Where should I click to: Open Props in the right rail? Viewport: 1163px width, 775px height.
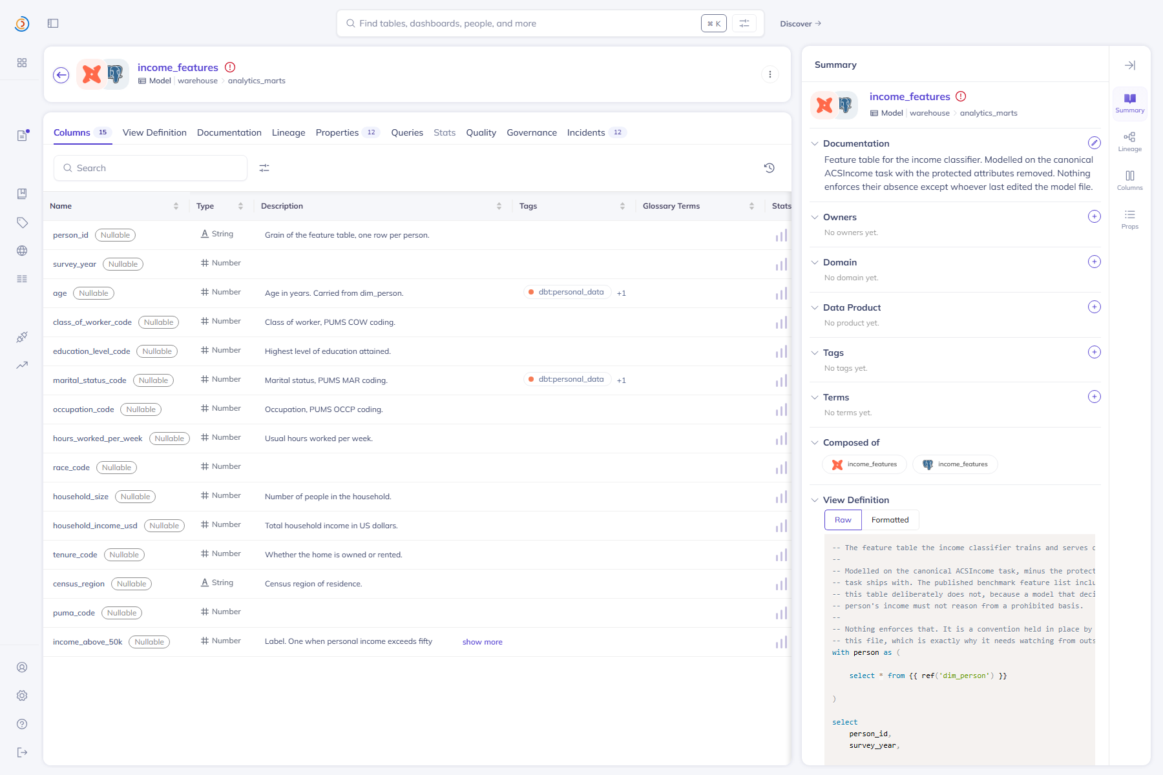click(1129, 220)
